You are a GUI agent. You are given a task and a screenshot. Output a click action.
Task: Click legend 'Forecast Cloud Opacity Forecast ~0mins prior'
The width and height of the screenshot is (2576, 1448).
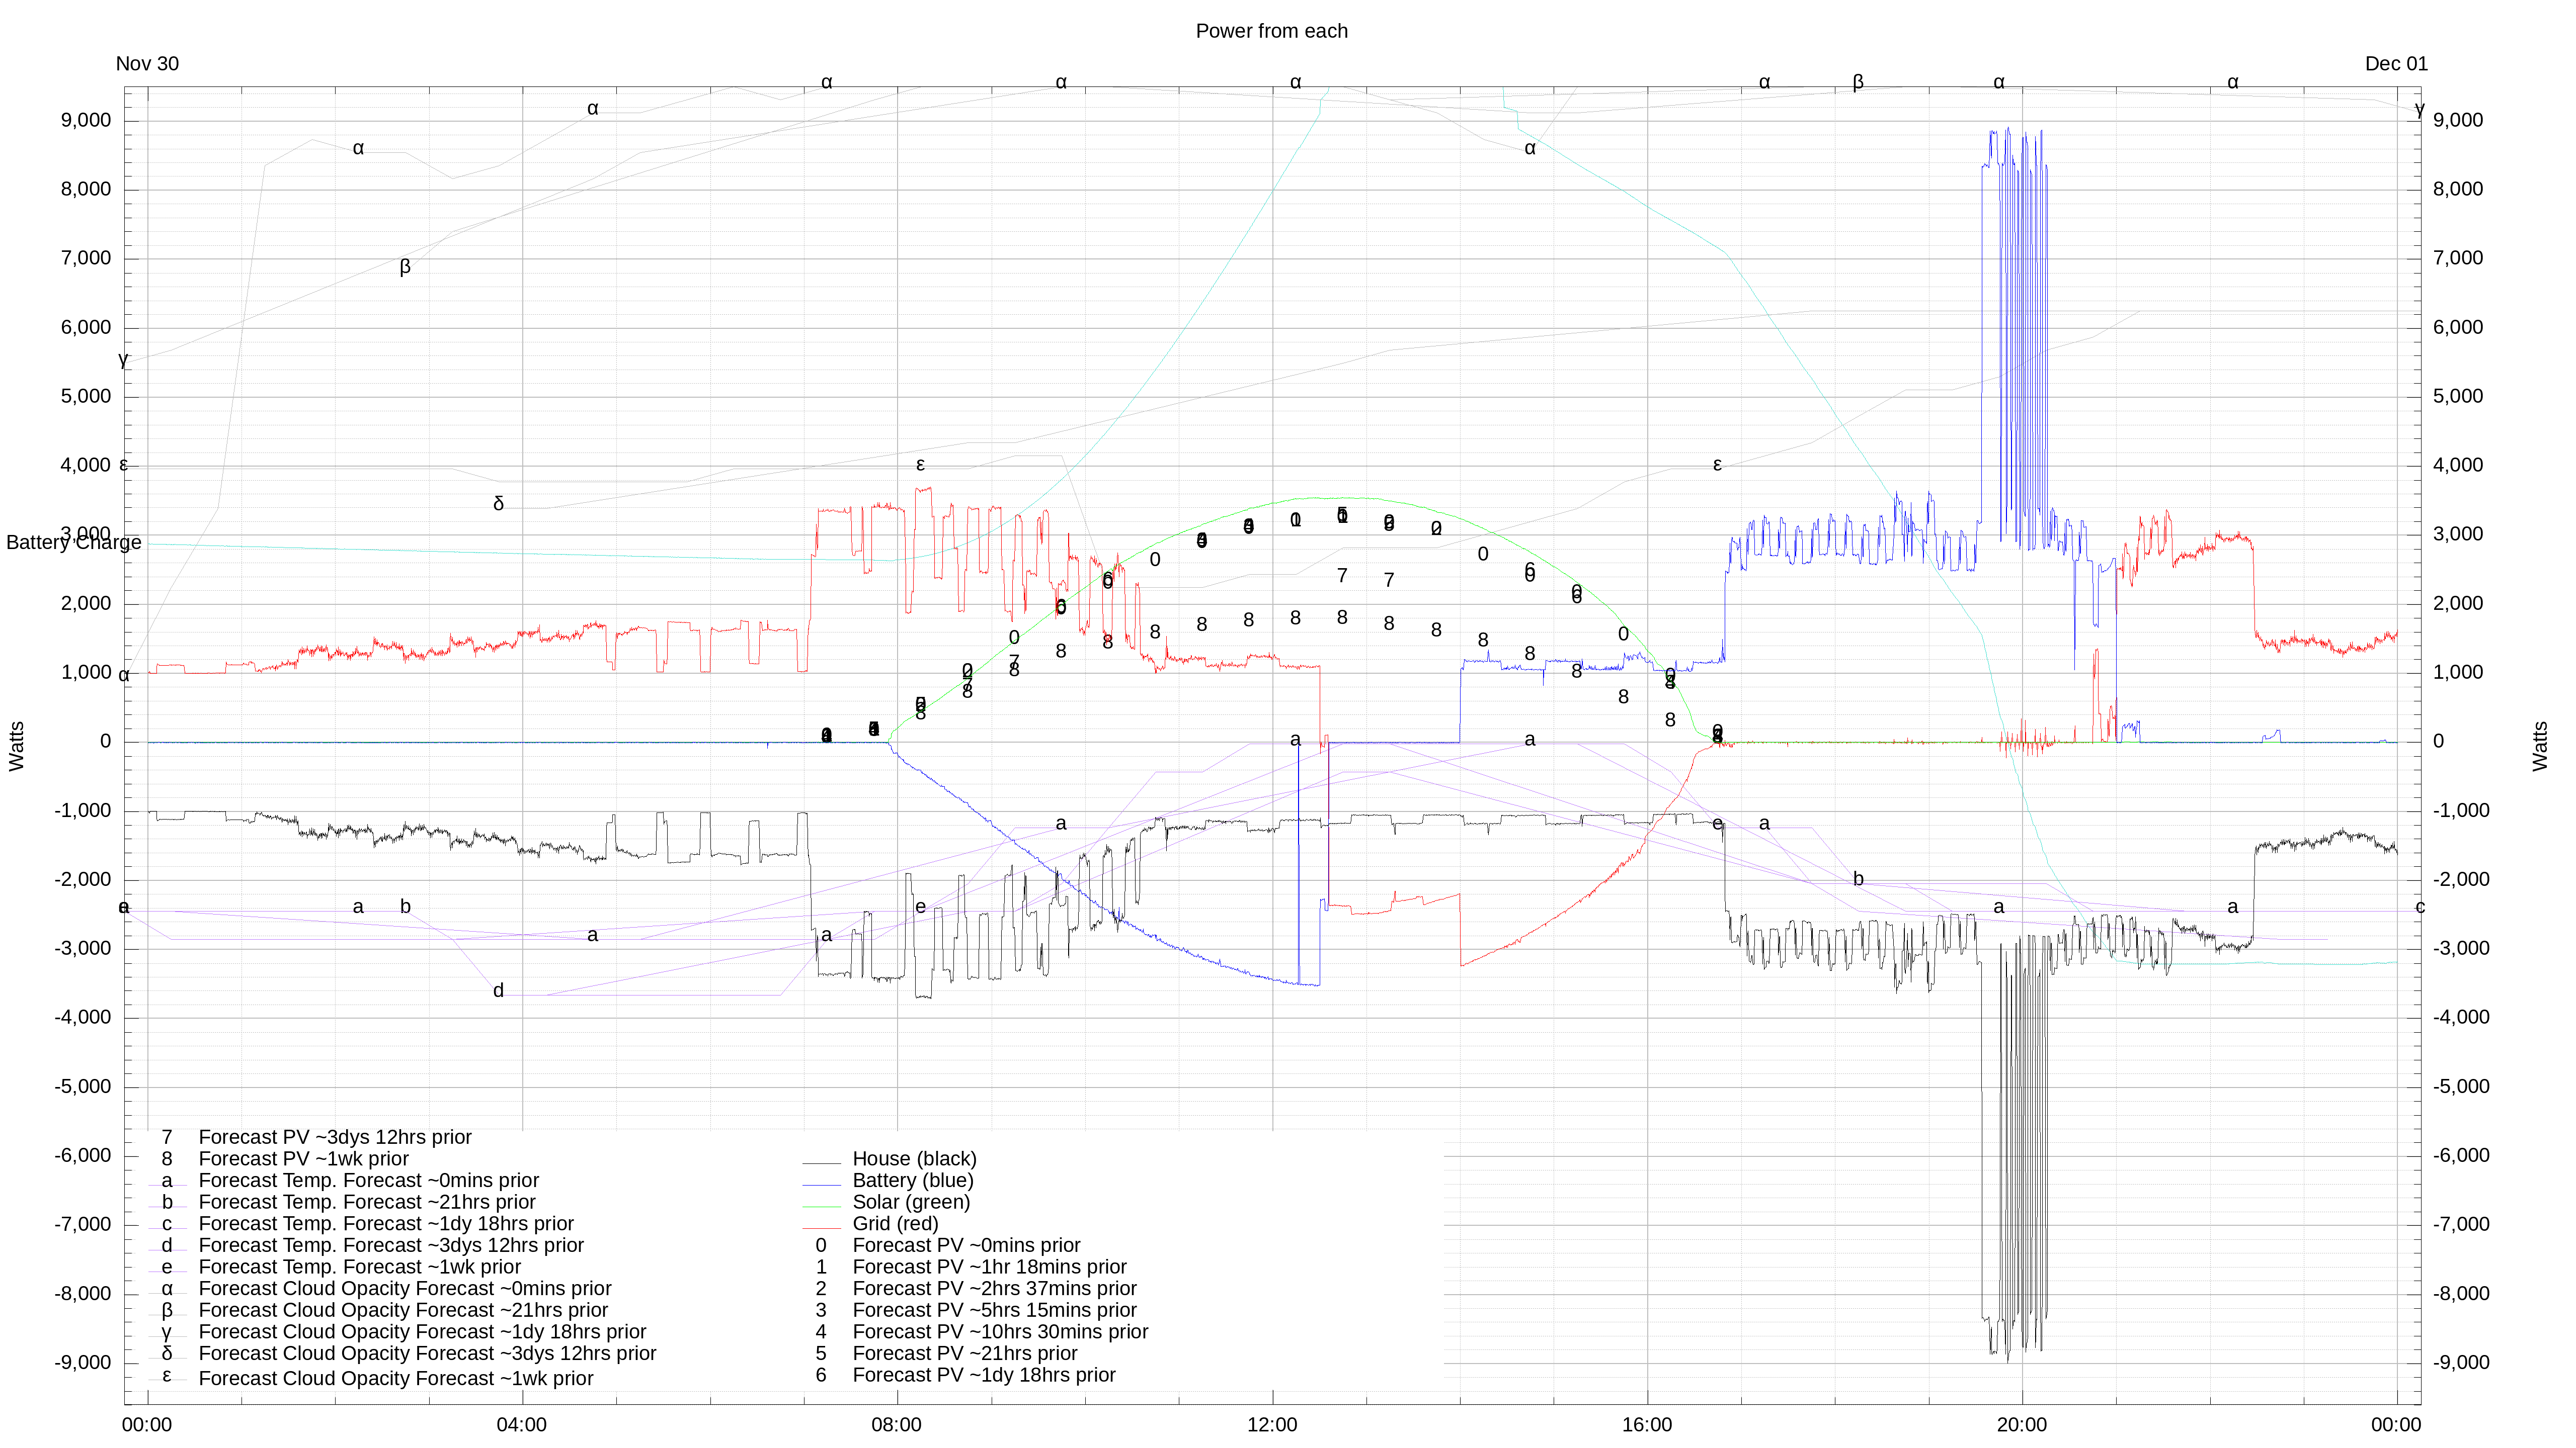point(405,1289)
